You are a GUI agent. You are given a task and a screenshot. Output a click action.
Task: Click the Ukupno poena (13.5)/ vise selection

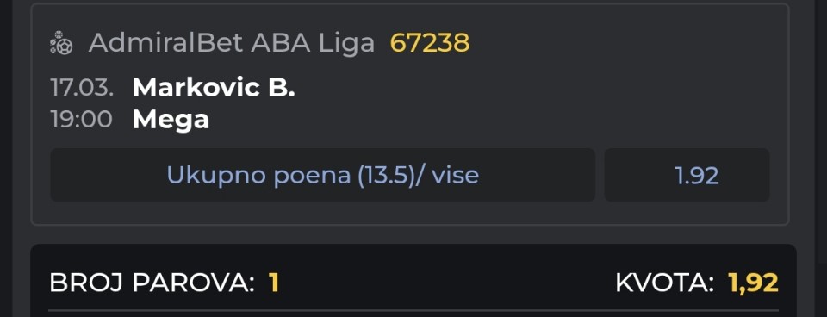pyautogui.click(x=323, y=175)
